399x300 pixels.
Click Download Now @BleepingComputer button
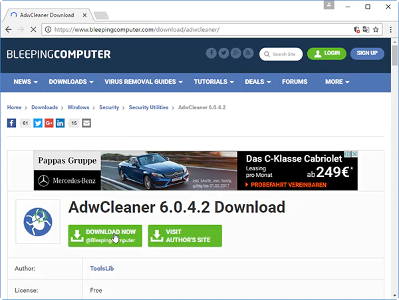(105, 235)
